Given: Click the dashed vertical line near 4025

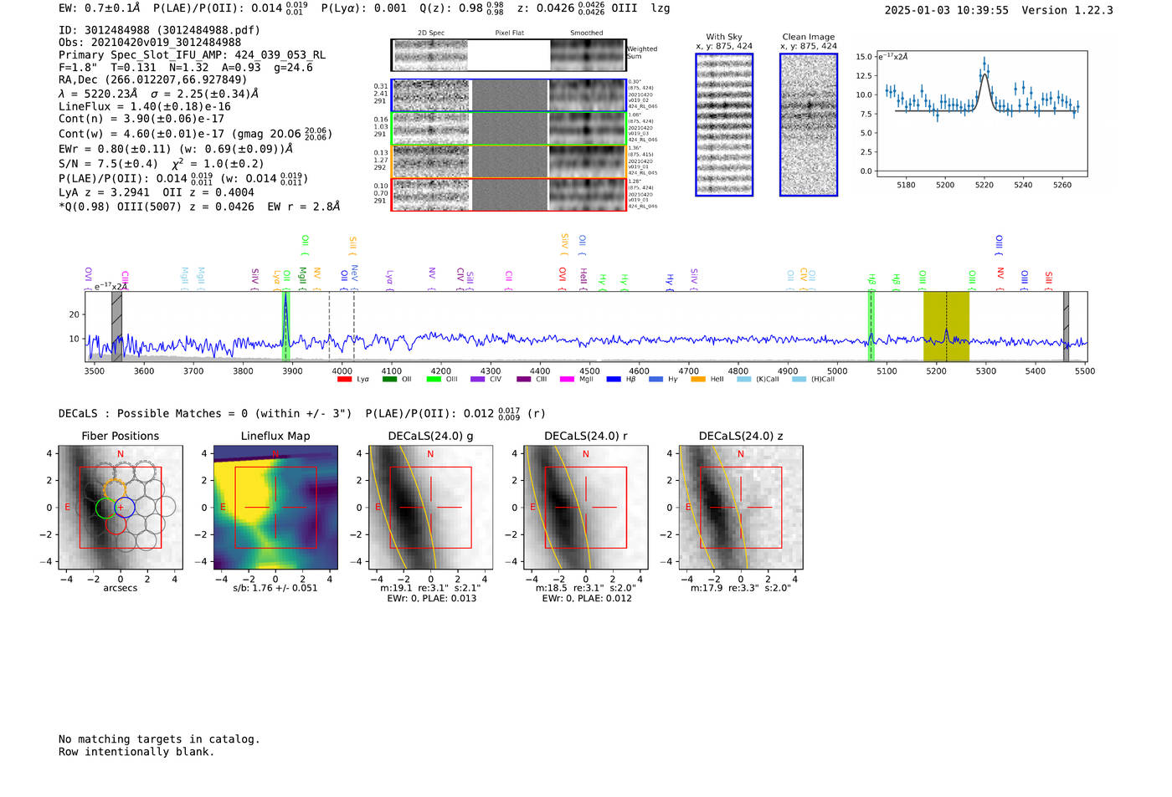Looking at the screenshot, I should (x=354, y=326).
